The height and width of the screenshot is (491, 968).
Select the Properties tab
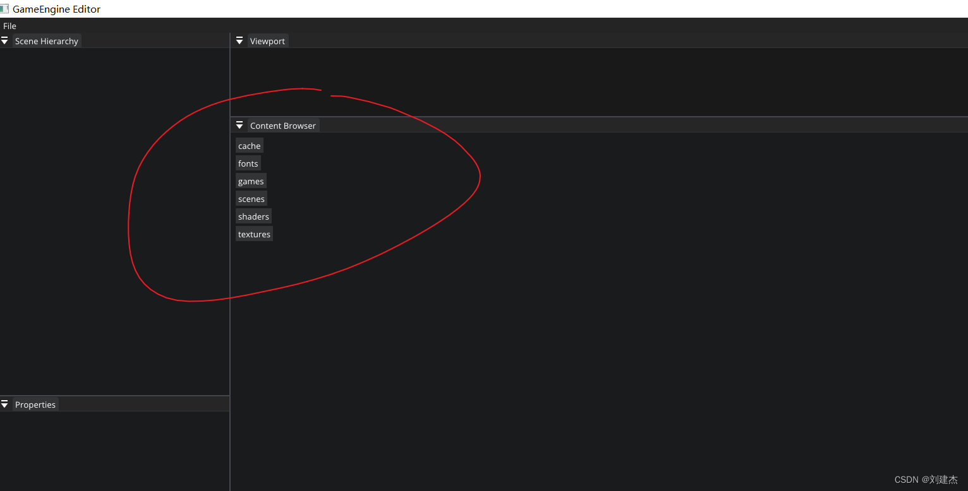(35, 405)
